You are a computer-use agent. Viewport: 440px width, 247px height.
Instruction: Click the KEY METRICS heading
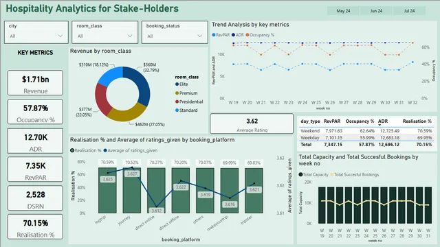[35, 53]
